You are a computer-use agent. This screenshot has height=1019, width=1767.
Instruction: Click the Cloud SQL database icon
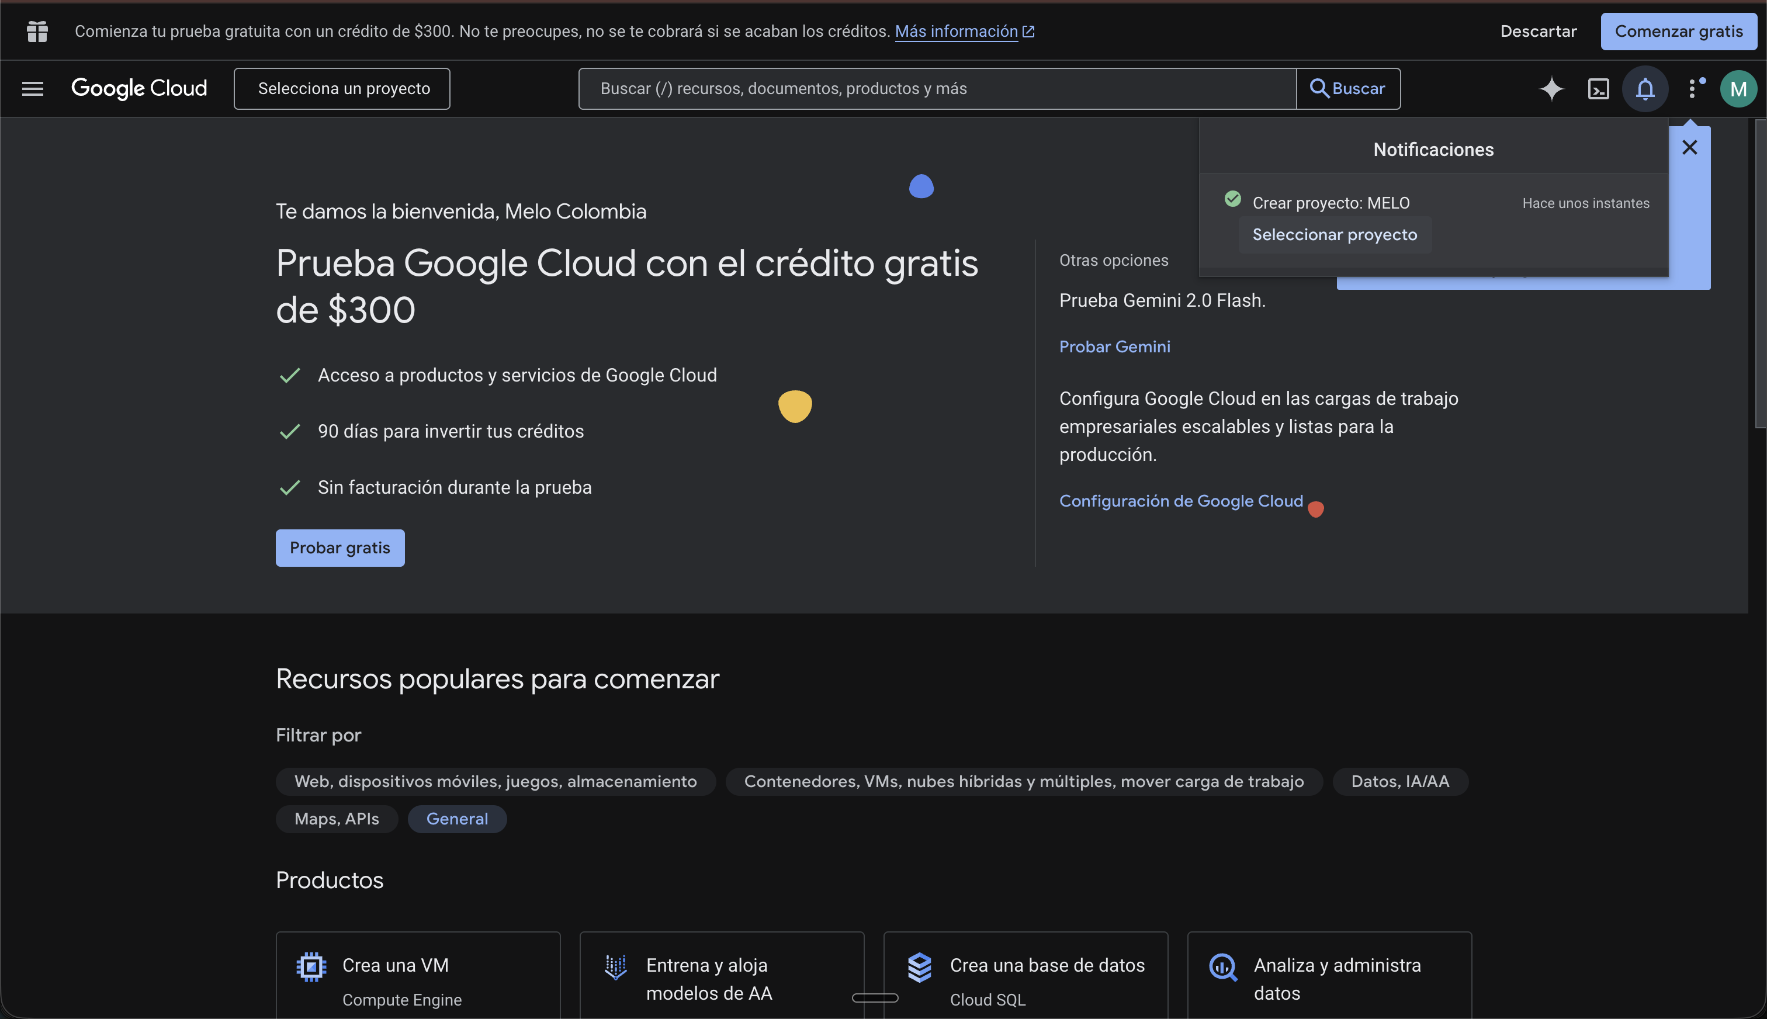coord(920,965)
